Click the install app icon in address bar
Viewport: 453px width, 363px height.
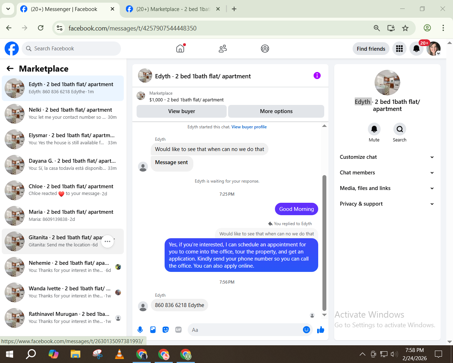pos(391,28)
